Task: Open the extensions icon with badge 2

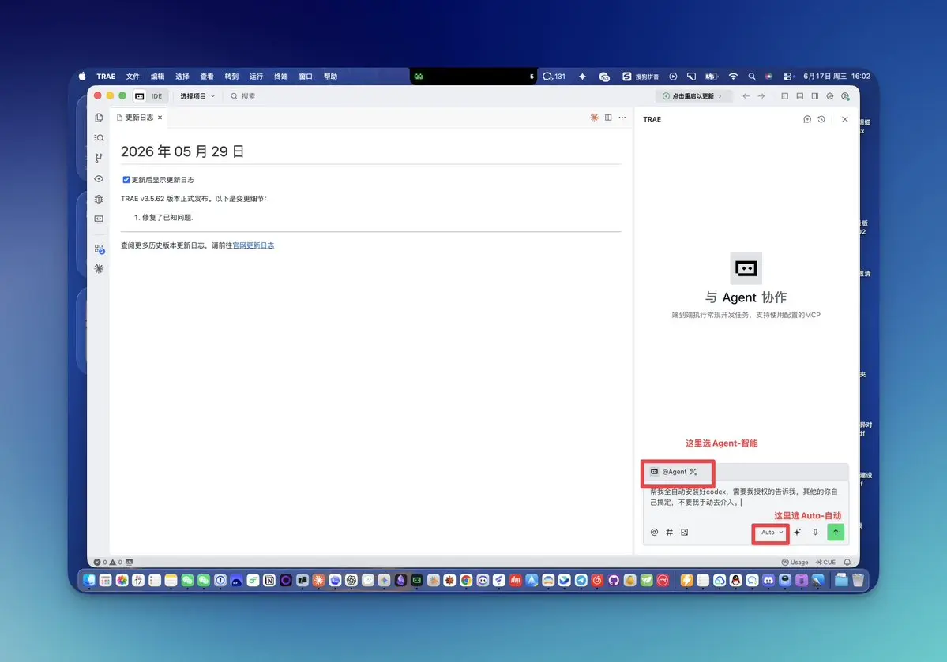Action: [99, 249]
